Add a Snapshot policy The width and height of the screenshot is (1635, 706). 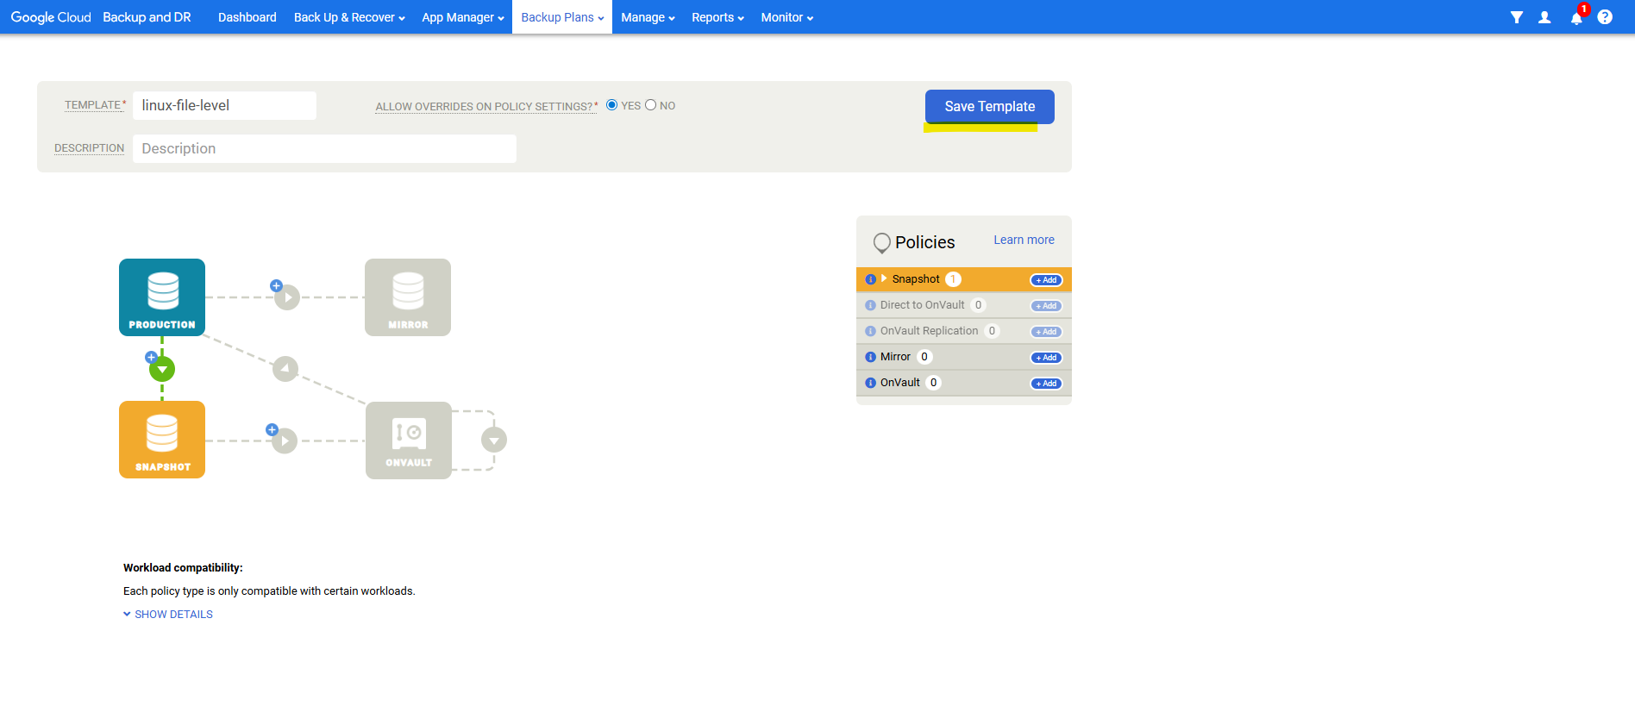[1046, 280]
